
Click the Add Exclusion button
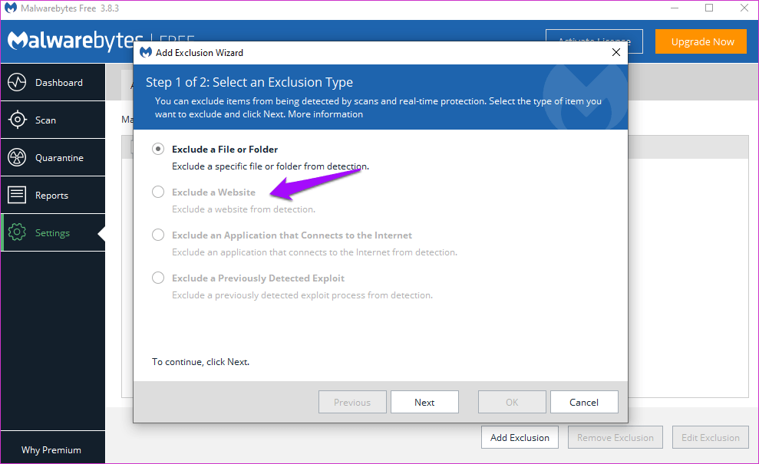(520, 437)
